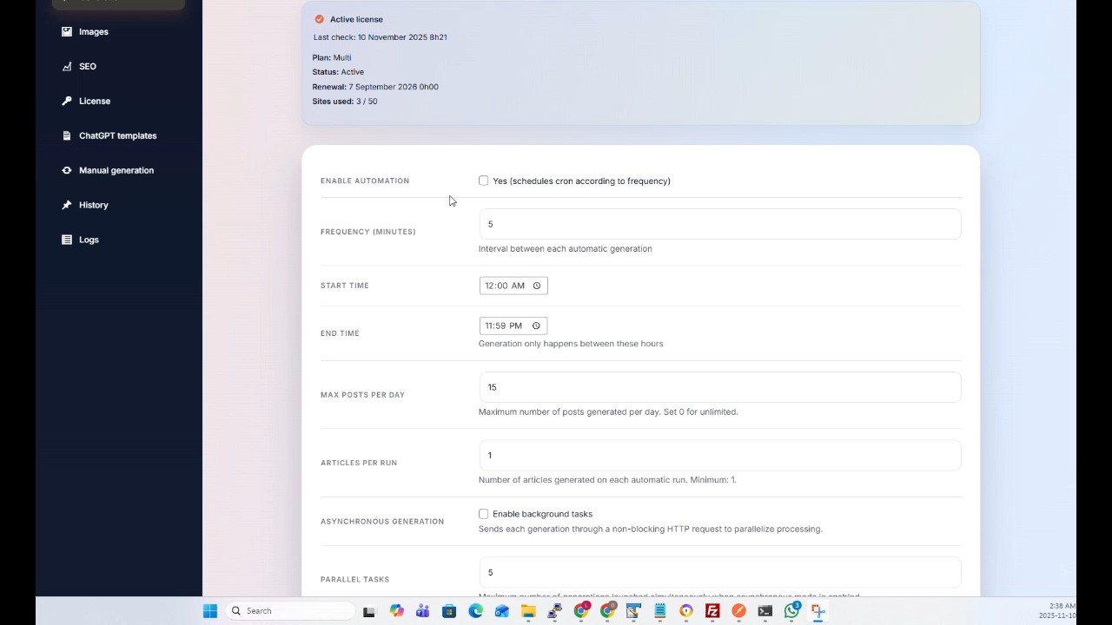Screen dimensions: 1112x625
Task: Open the Start time clock picker
Action: pos(537,285)
